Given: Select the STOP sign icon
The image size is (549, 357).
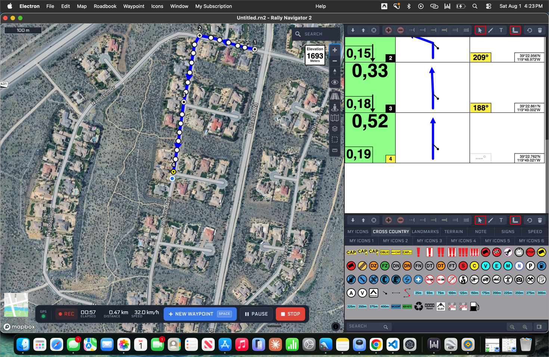Looking at the screenshot, I should (x=530, y=252).
